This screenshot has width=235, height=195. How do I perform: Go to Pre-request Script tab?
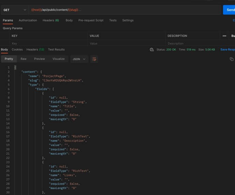coord(91,20)
